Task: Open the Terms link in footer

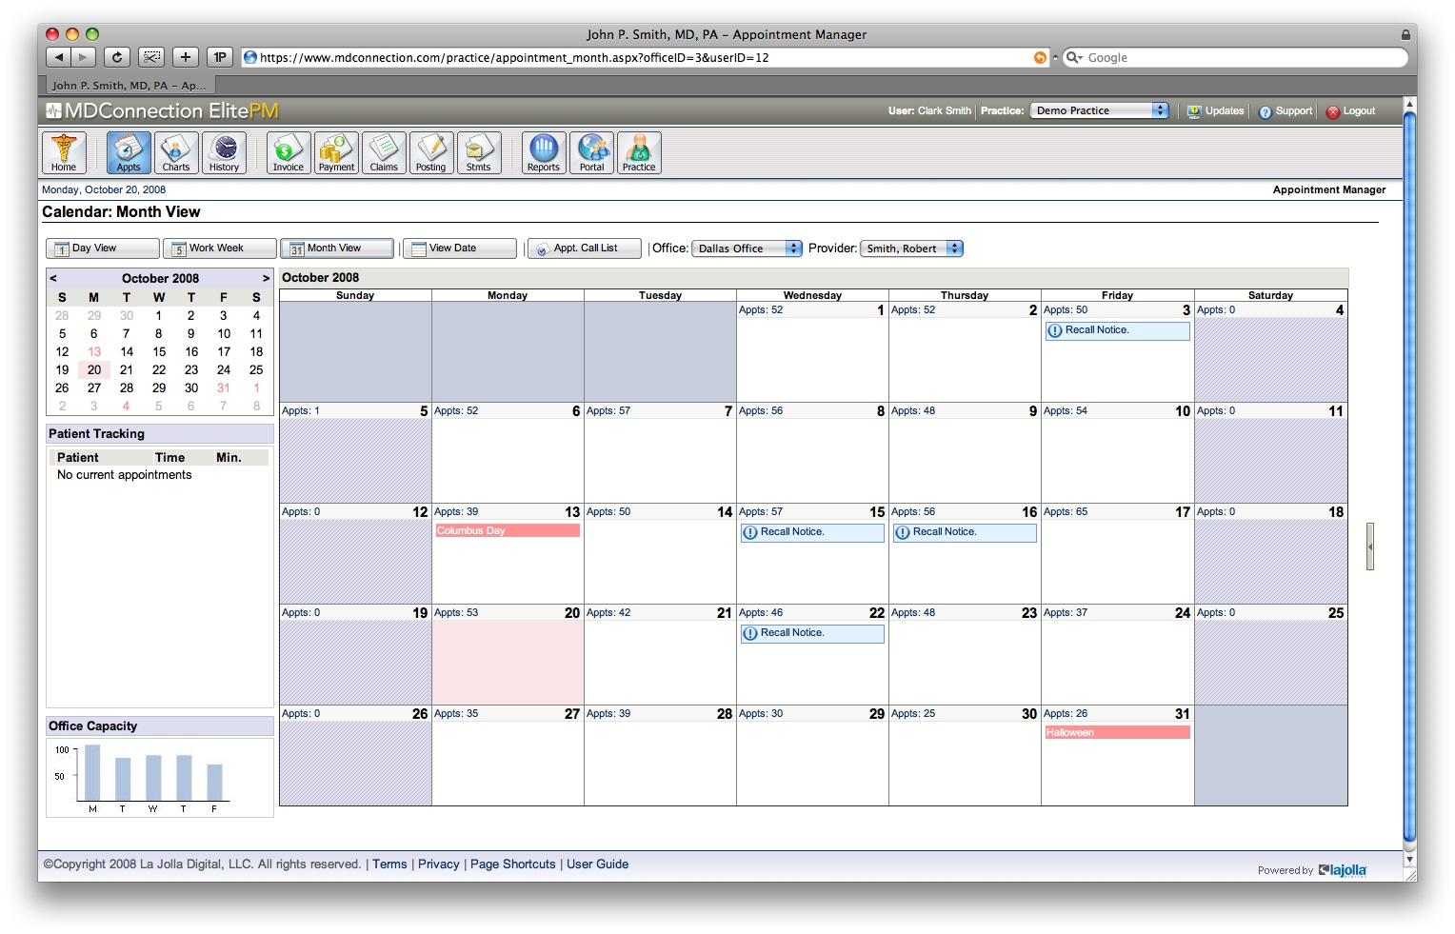Action: (x=389, y=864)
